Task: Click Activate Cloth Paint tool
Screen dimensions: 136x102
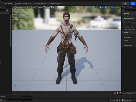Action: coord(40,3)
